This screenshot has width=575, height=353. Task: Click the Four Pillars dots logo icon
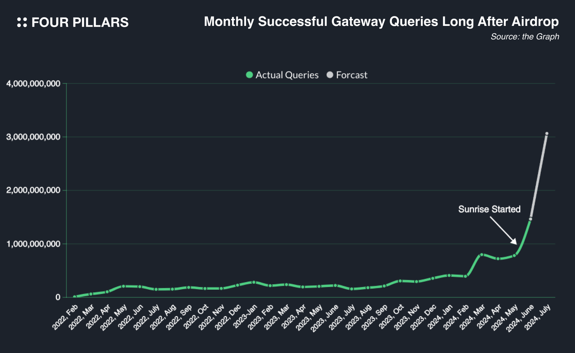(22, 22)
